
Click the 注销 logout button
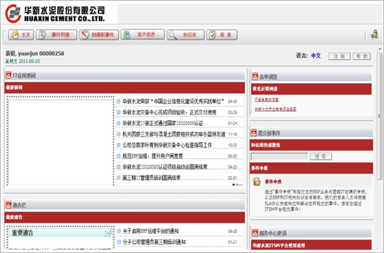pyautogui.click(x=339, y=56)
